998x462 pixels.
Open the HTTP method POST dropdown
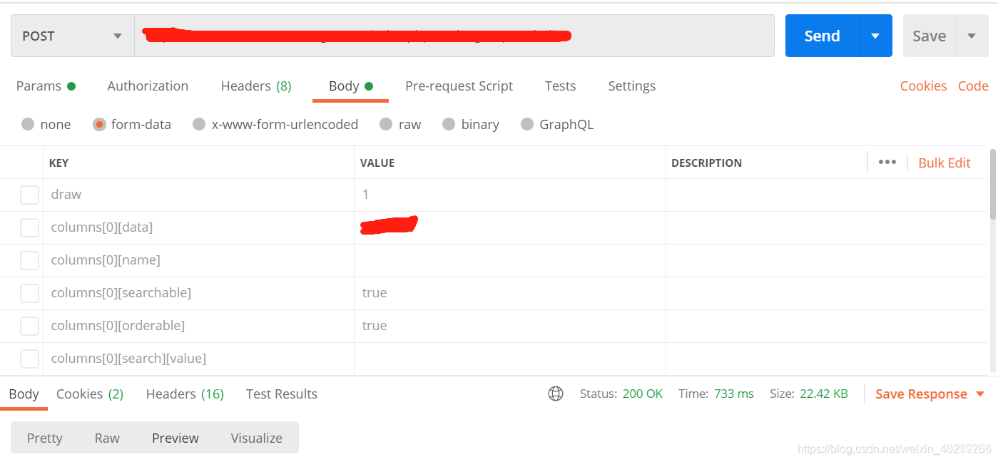[x=72, y=36]
